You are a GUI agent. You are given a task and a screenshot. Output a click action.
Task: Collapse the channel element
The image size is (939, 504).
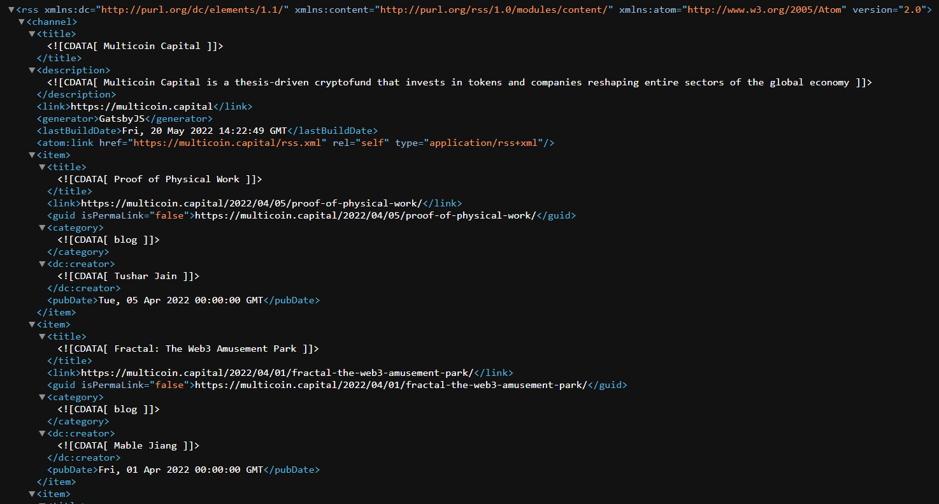click(x=22, y=22)
